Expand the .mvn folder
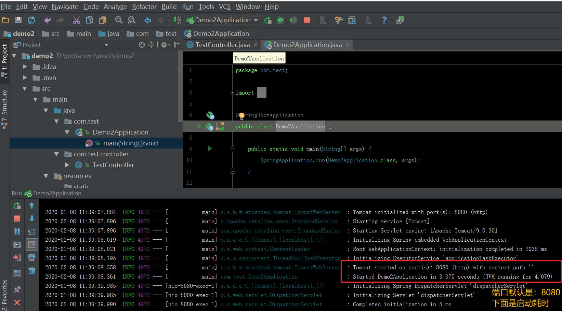This screenshot has height=311, width=562. 25,77
